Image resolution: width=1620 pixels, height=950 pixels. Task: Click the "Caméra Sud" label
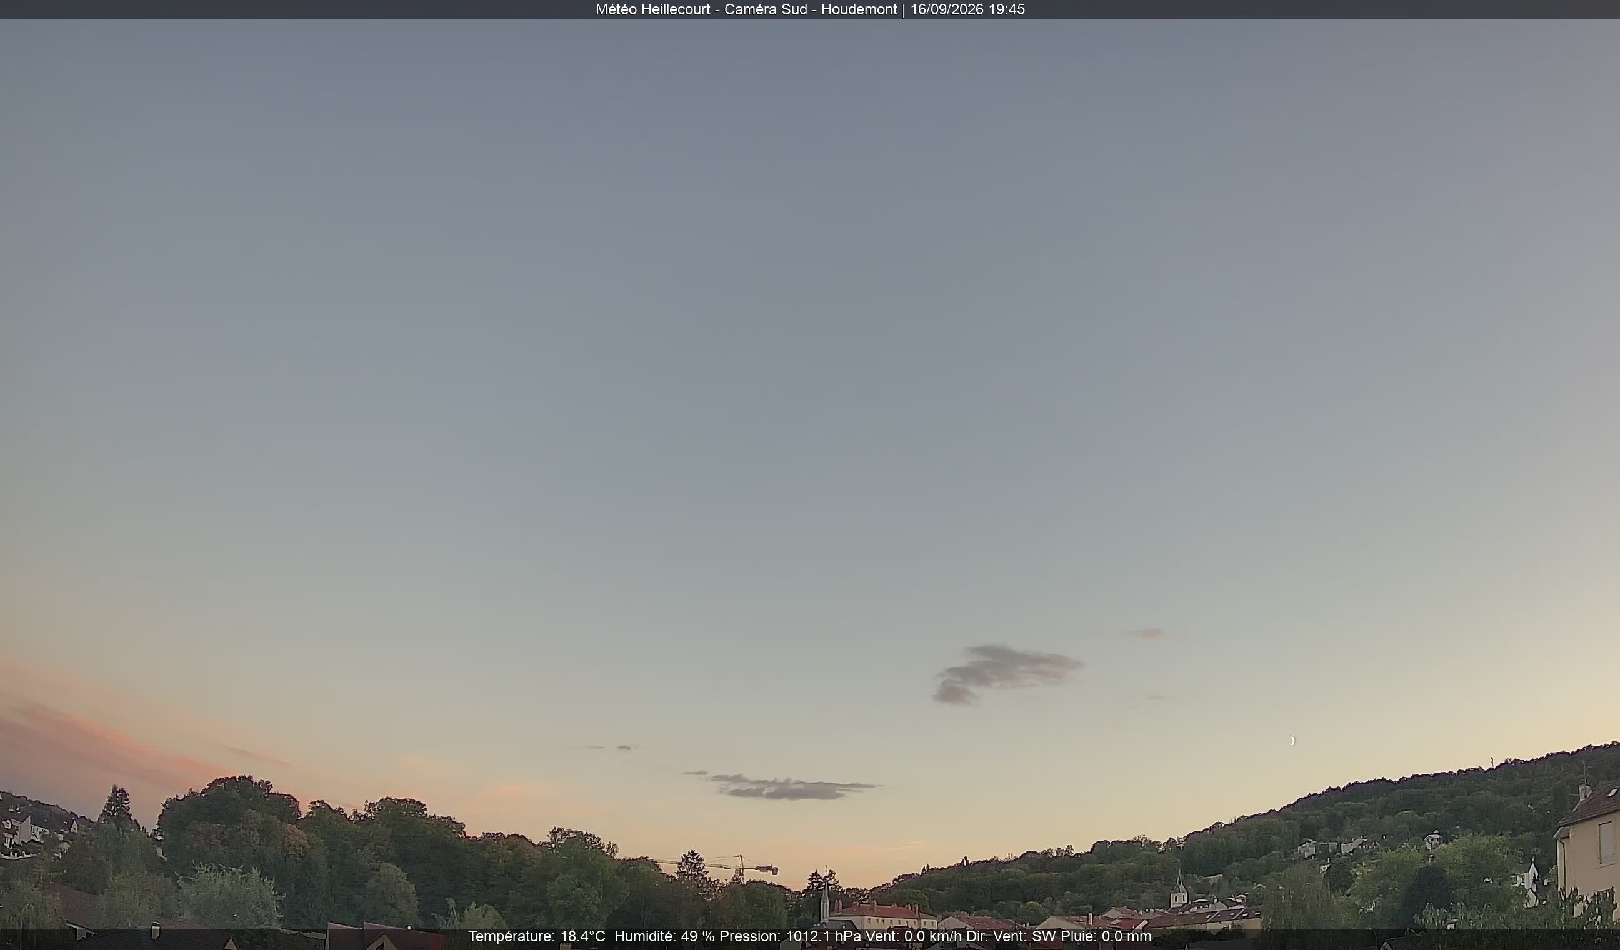tap(766, 9)
